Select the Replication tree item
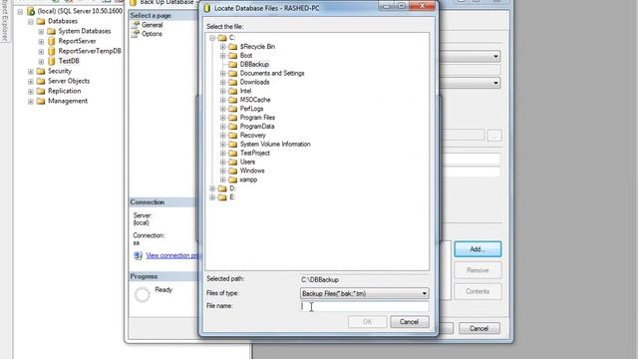The image size is (638, 359). (64, 91)
